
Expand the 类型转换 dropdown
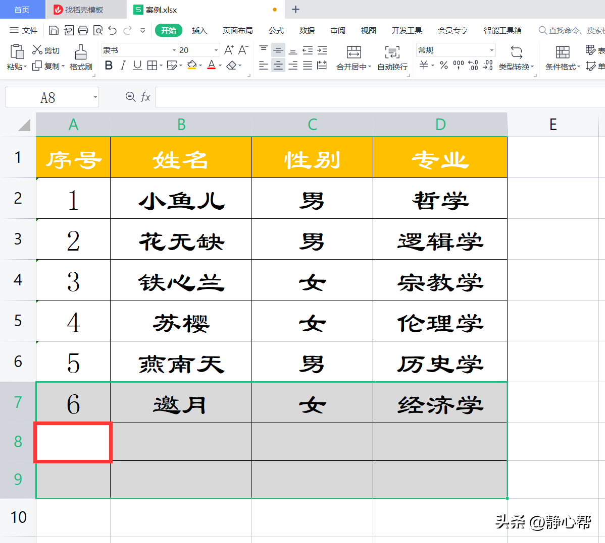532,67
